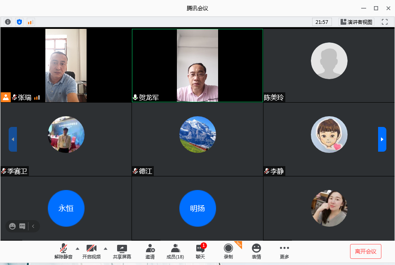Collapse the floating emoji bar chevron

pyautogui.click(x=33, y=226)
